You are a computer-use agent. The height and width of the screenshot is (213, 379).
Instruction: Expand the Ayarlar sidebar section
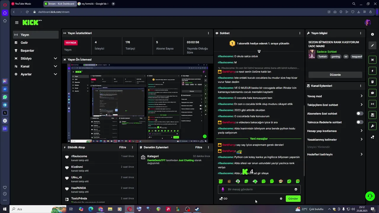pos(36,74)
